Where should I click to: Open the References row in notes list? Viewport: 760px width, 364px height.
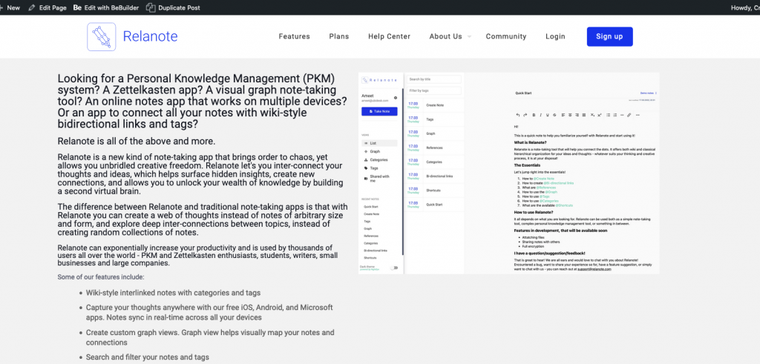pos(435,148)
